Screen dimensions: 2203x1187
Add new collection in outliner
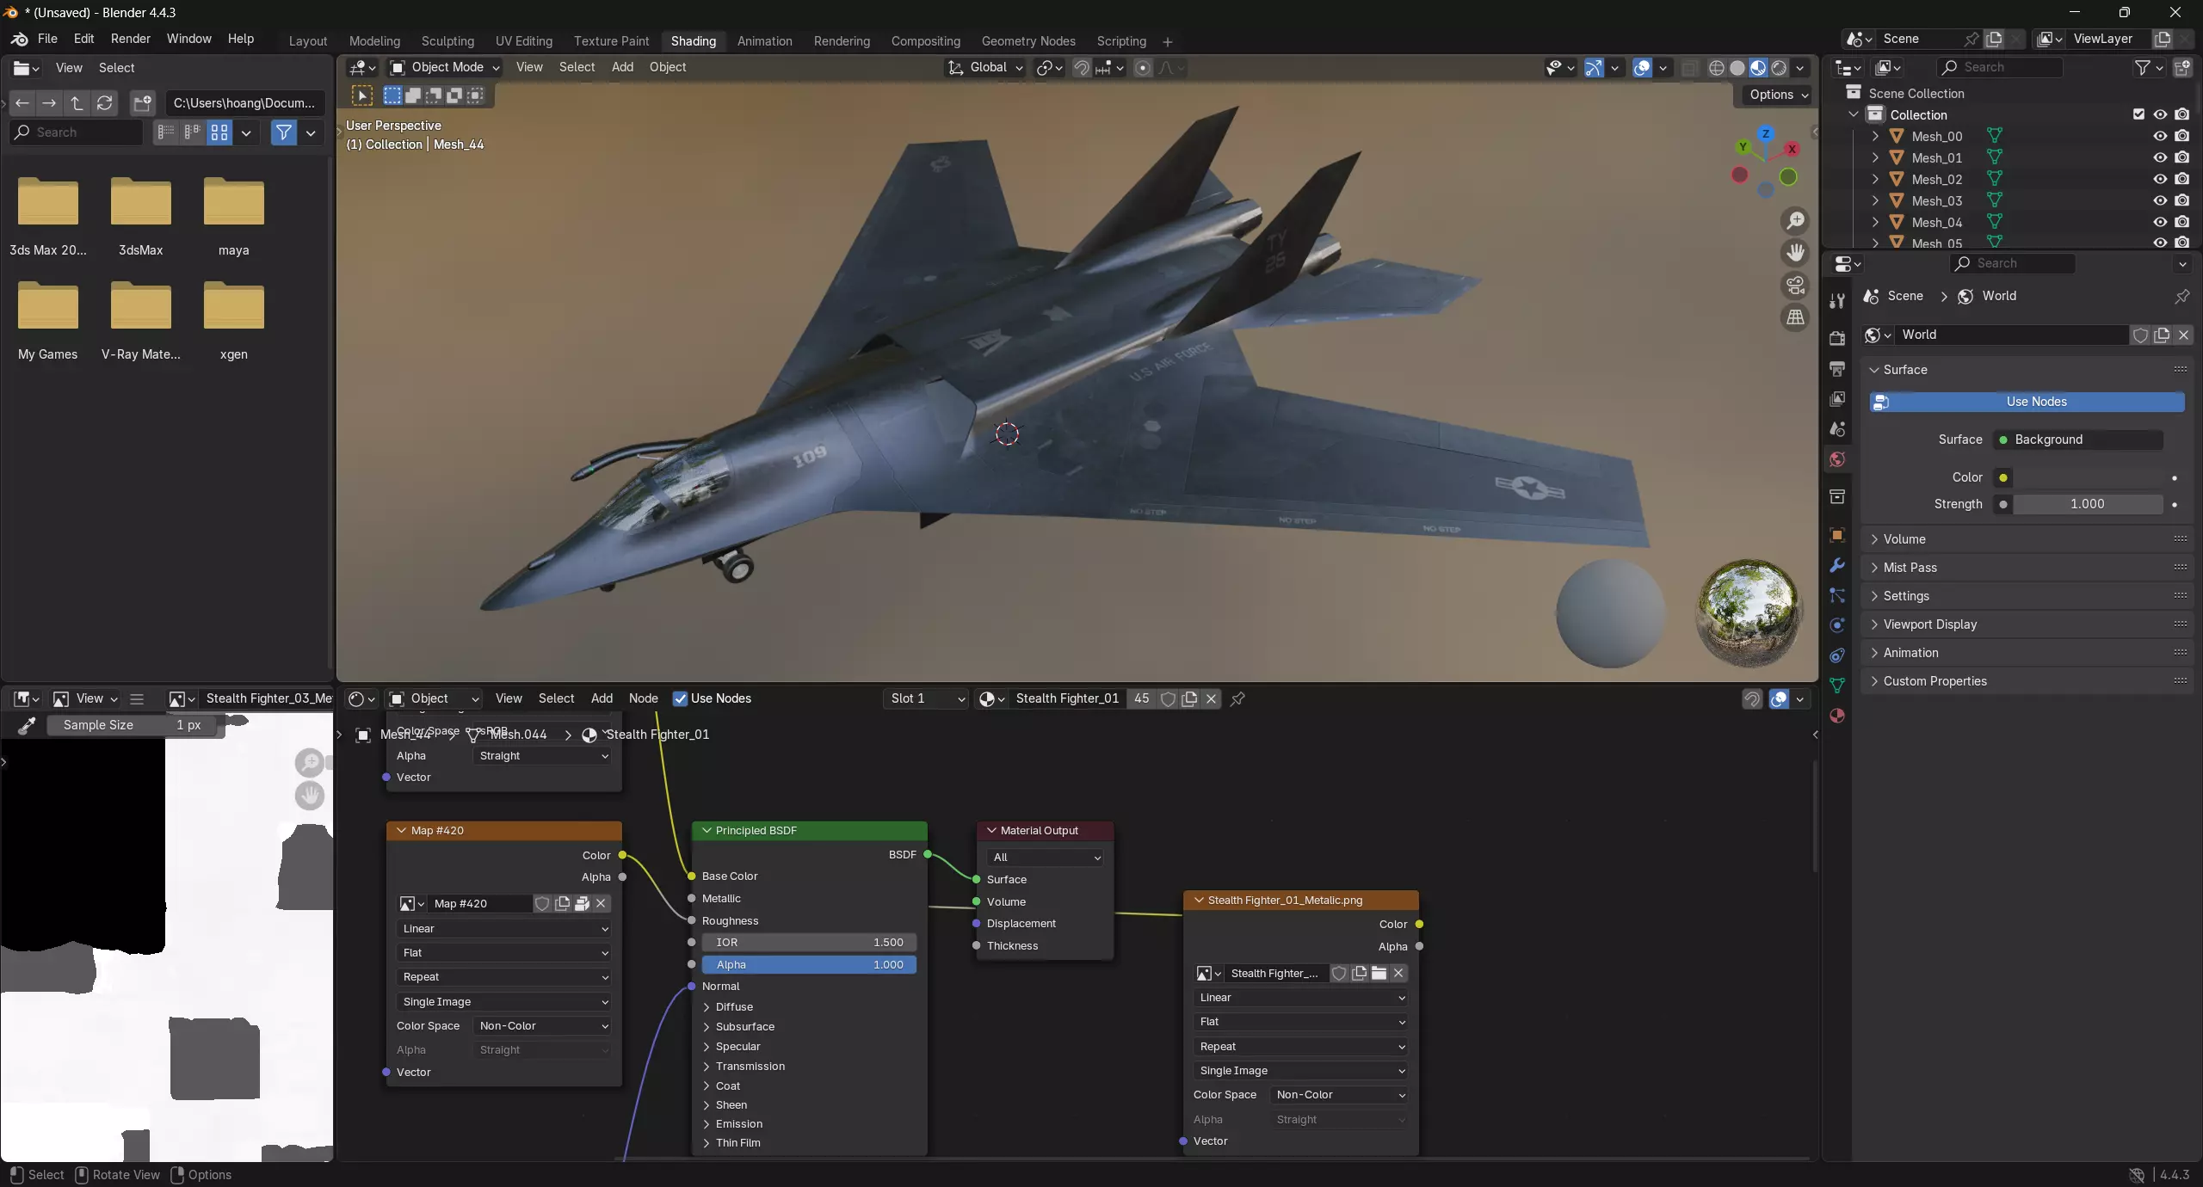[x=2182, y=68]
